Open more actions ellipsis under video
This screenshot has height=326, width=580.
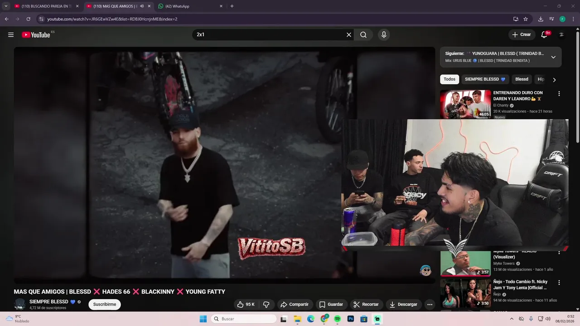[x=430, y=304]
